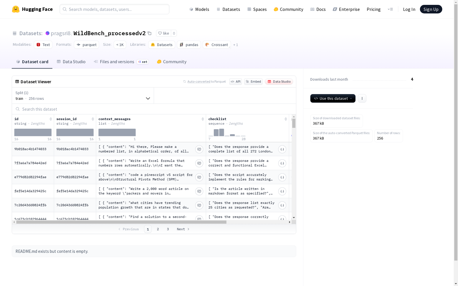
Task: Click the context_messages lengths histogram bar
Action: point(117,132)
